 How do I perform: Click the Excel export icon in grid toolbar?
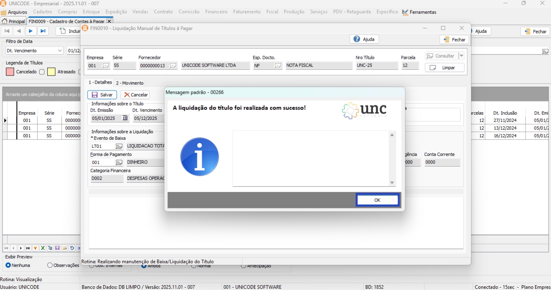coord(43,248)
